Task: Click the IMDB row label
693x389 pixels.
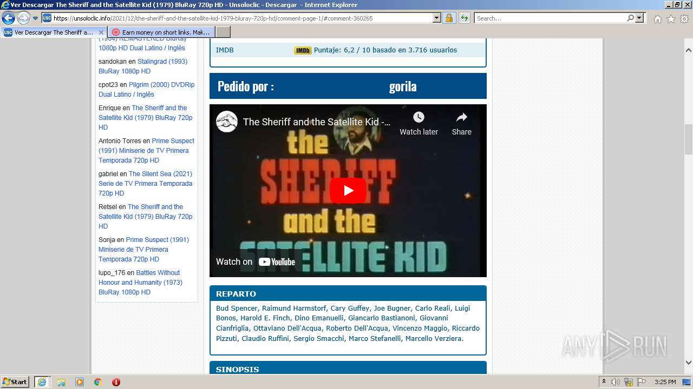Action: 225,50
